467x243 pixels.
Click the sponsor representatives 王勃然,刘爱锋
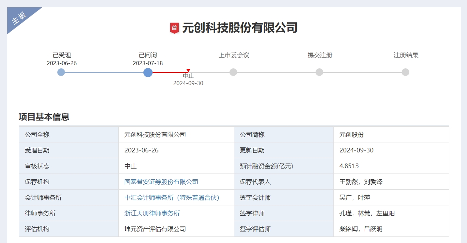point(391,182)
